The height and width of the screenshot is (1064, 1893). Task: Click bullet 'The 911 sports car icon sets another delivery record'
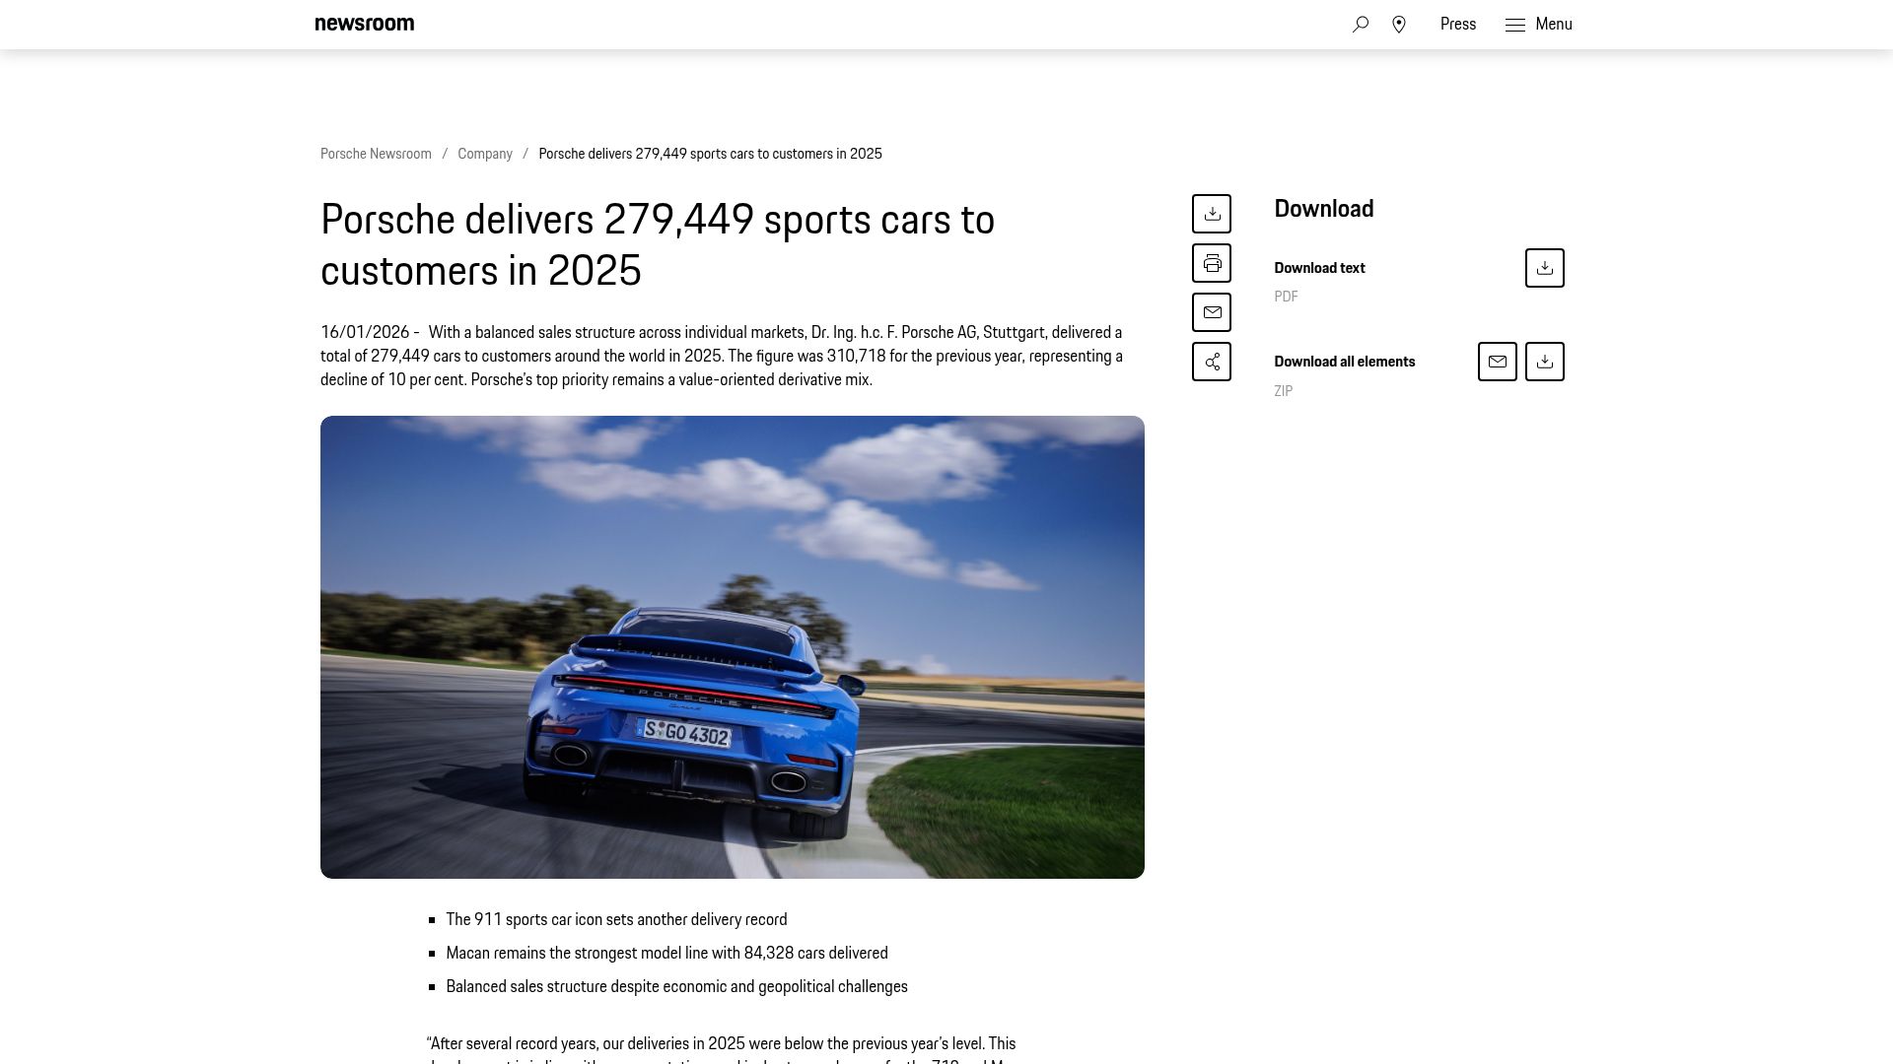point(616,919)
